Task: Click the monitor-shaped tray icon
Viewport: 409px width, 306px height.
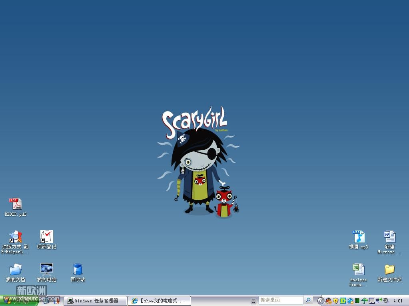Action: [372, 301]
